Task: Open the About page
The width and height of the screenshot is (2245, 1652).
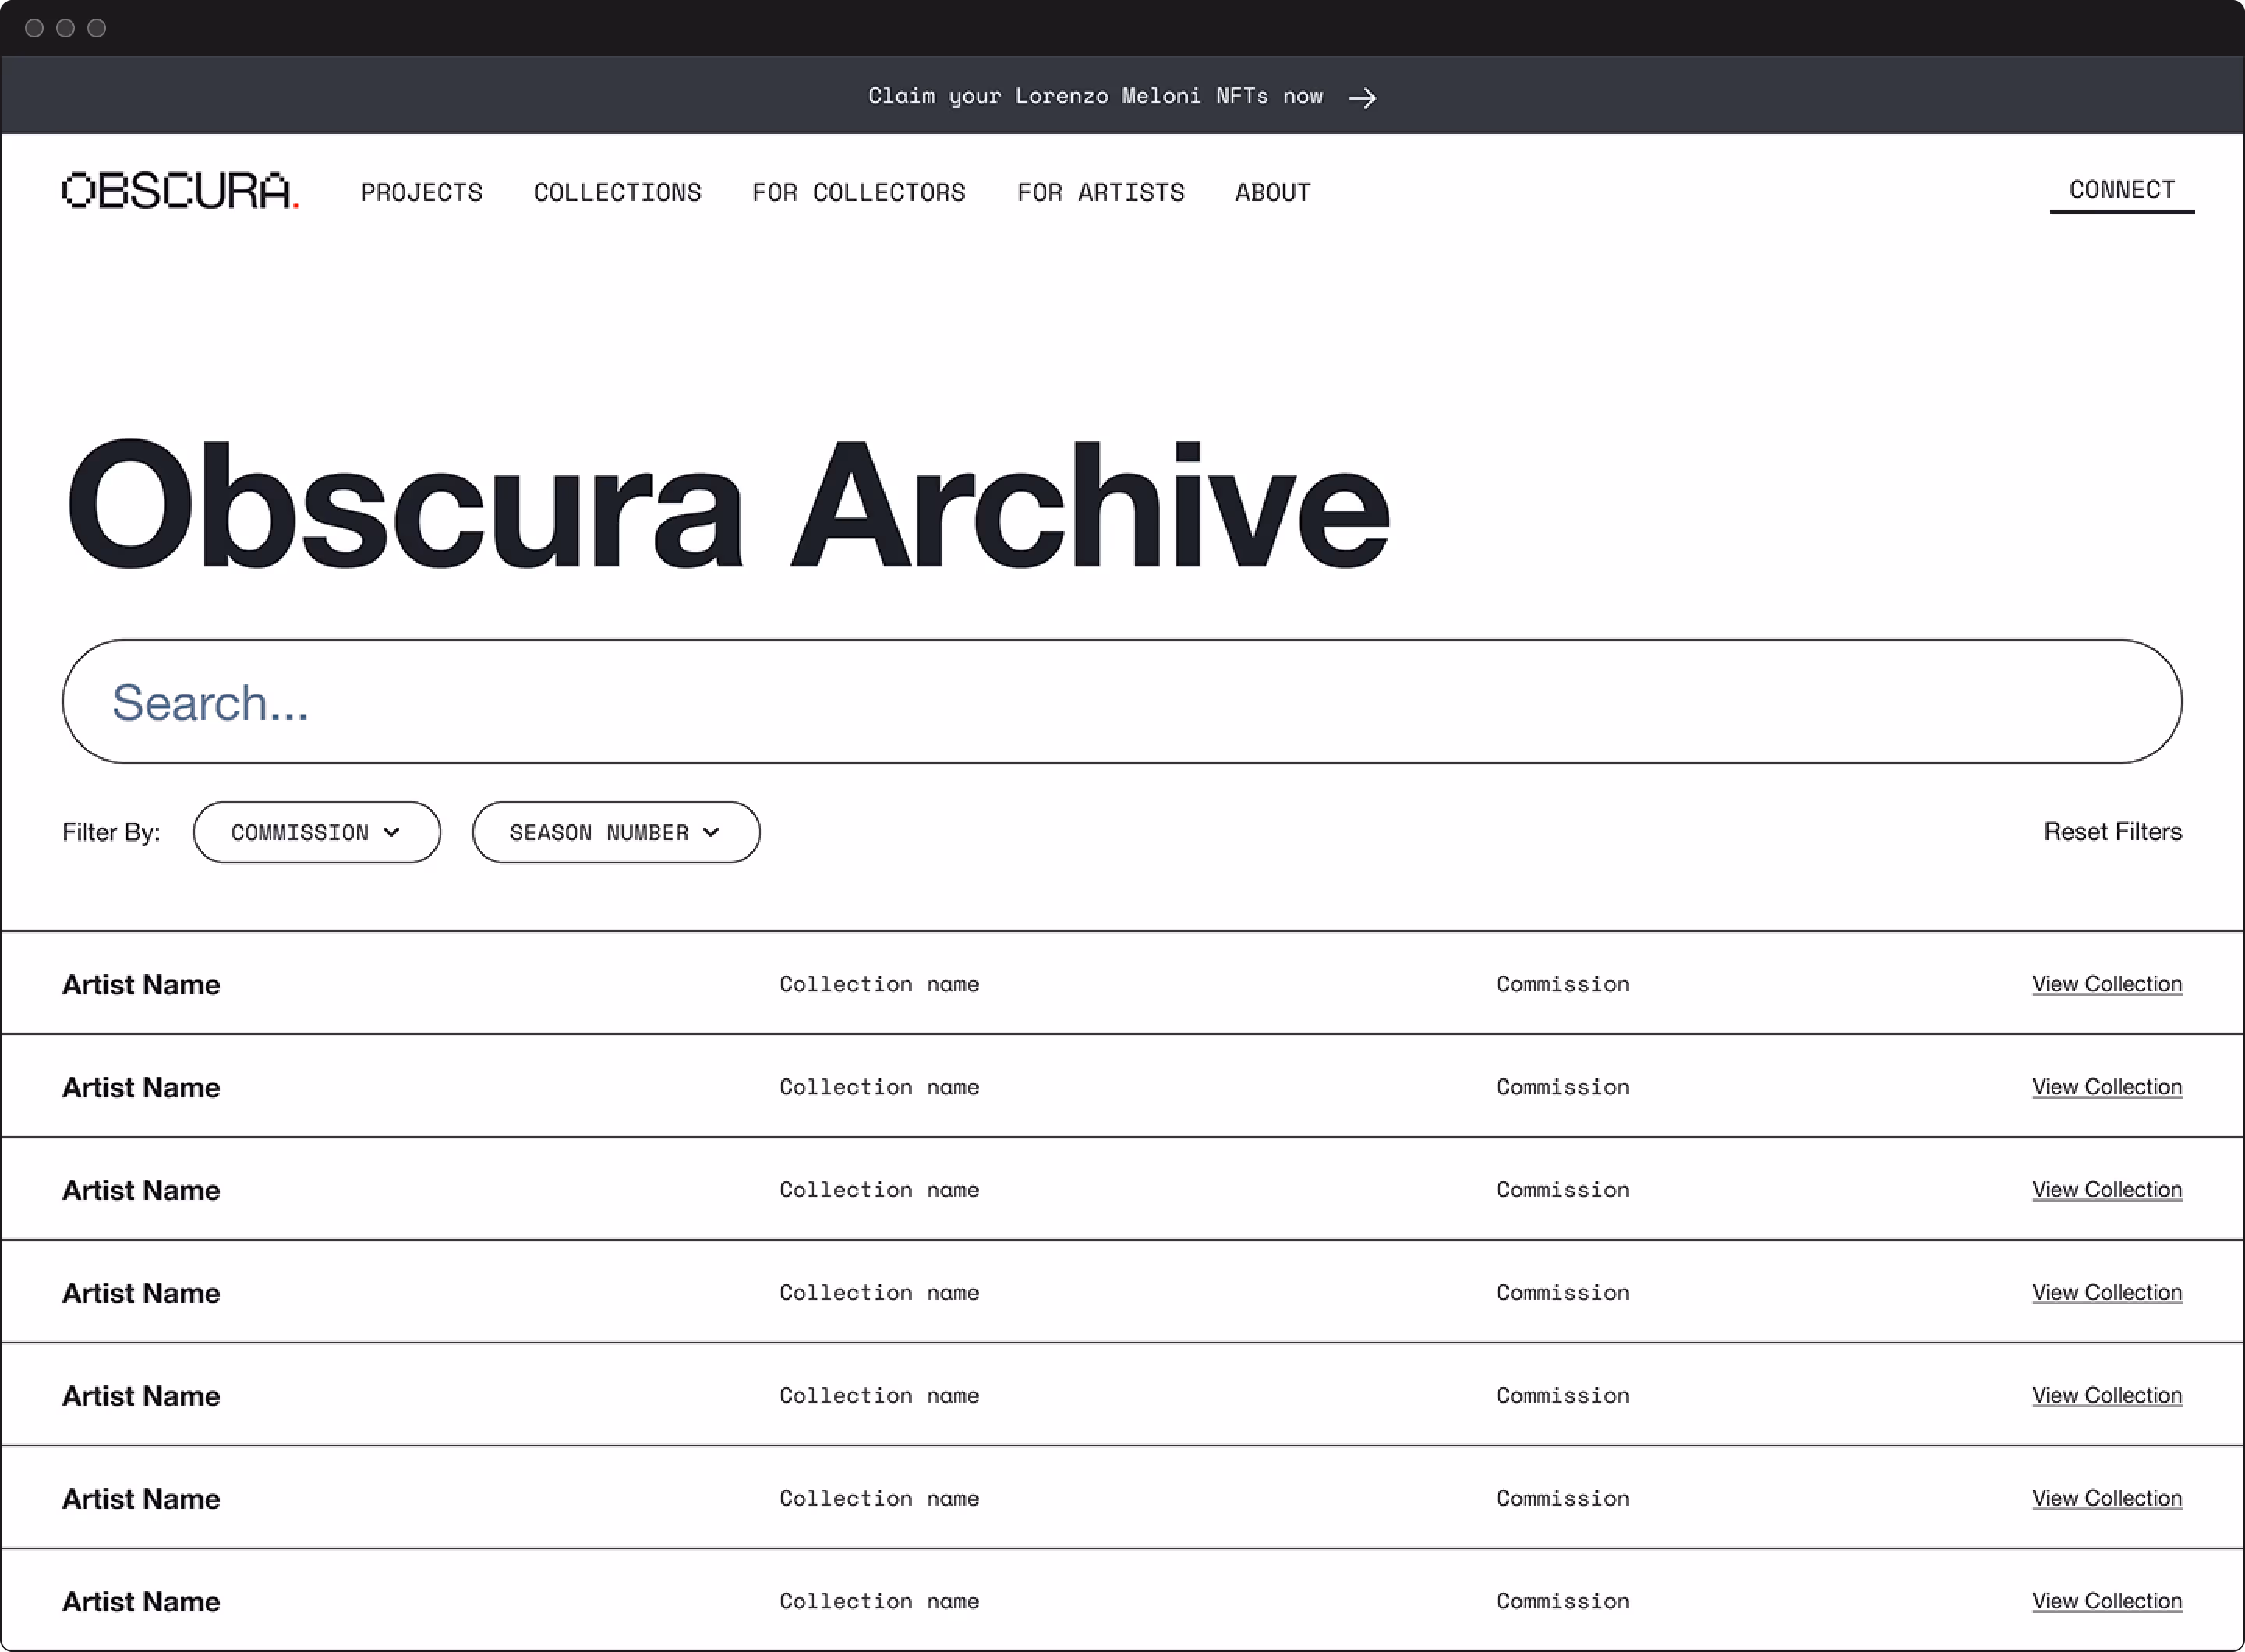Action: pyautogui.click(x=1273, y=192)
